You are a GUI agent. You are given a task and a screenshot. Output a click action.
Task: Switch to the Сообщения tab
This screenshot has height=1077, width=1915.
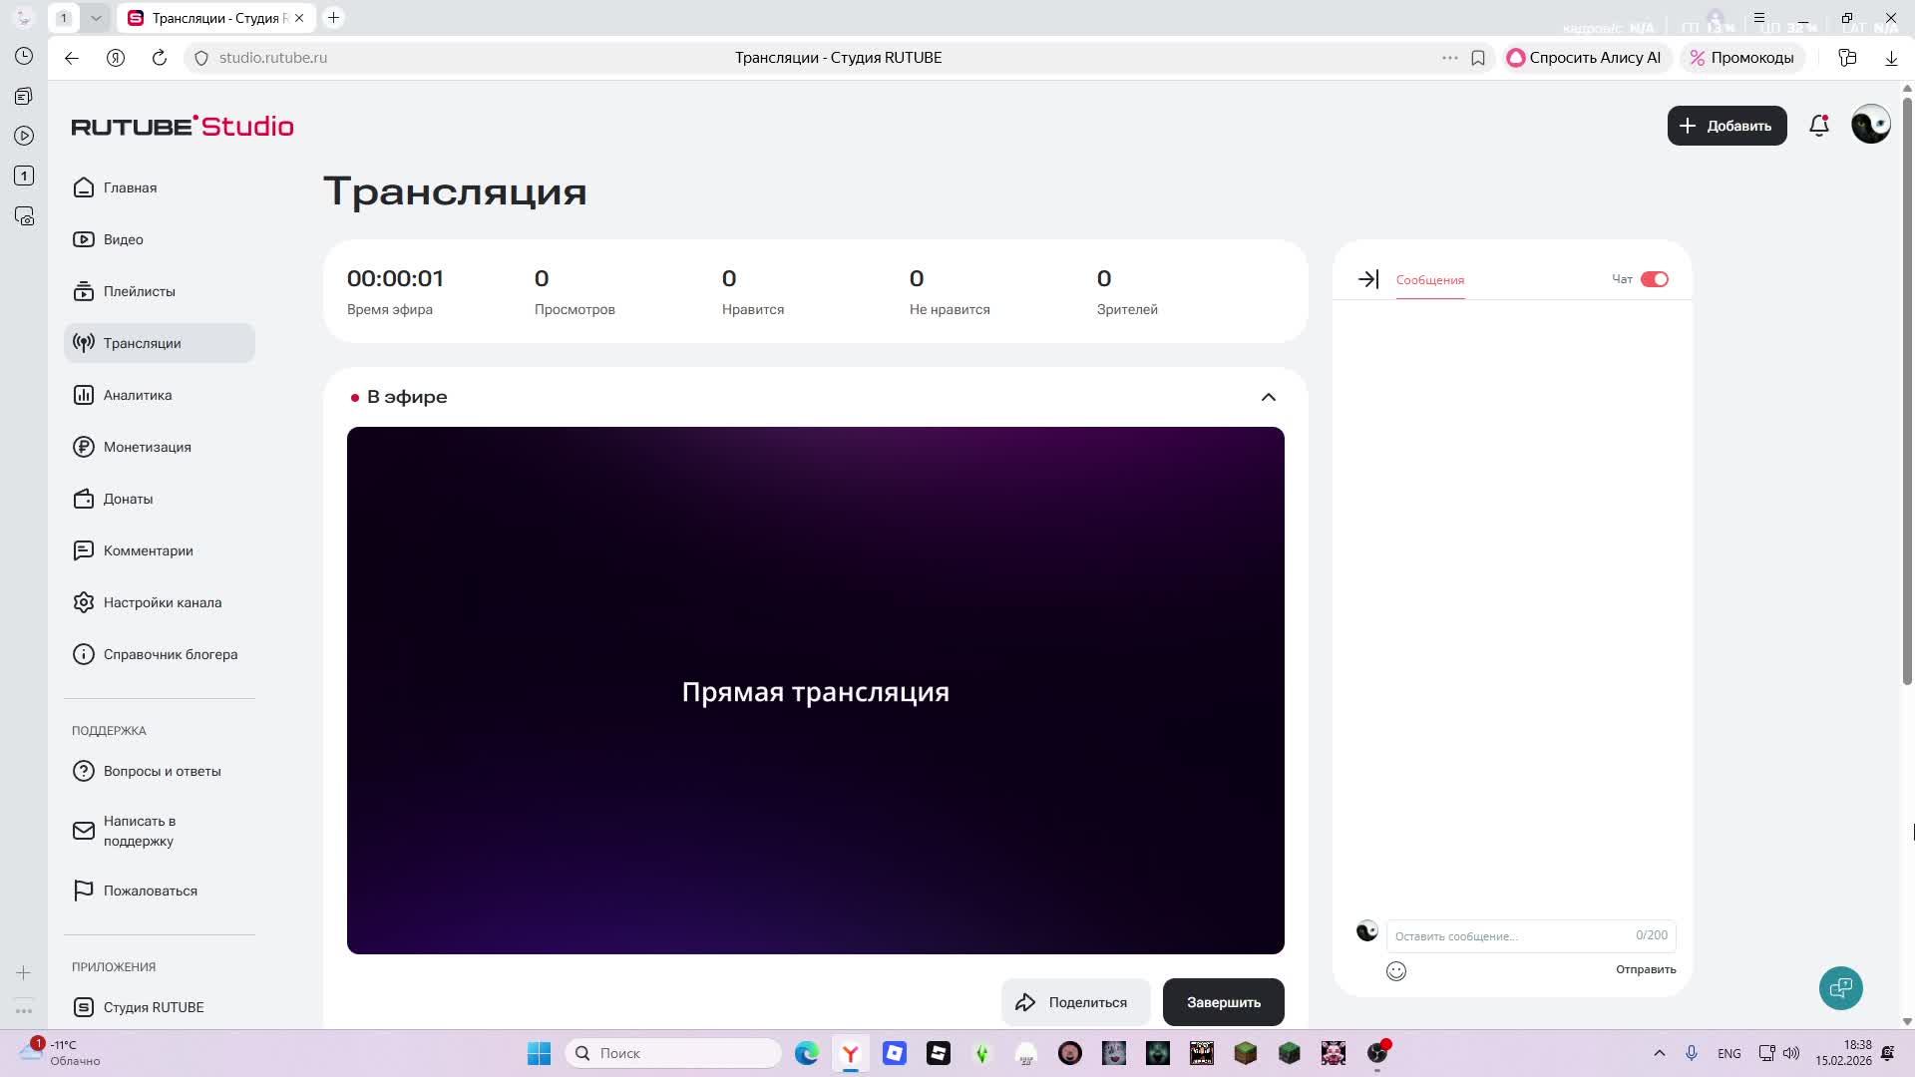tap(1429, 280)
